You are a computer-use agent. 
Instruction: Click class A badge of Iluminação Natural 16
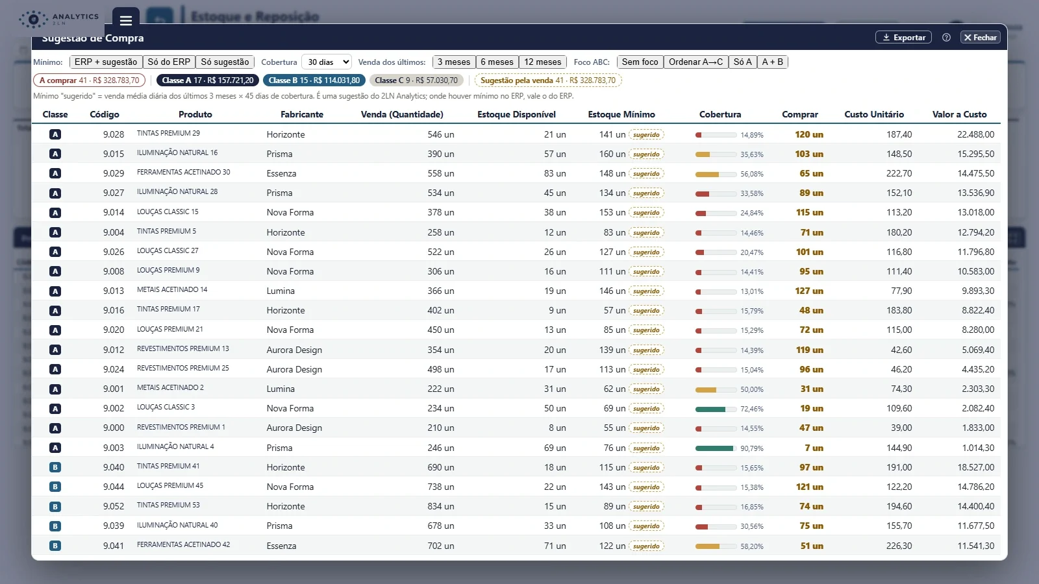click(55, 154)
